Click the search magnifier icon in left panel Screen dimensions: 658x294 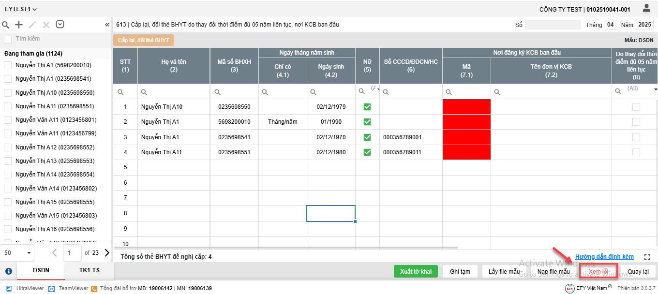[x=6, y=25]
